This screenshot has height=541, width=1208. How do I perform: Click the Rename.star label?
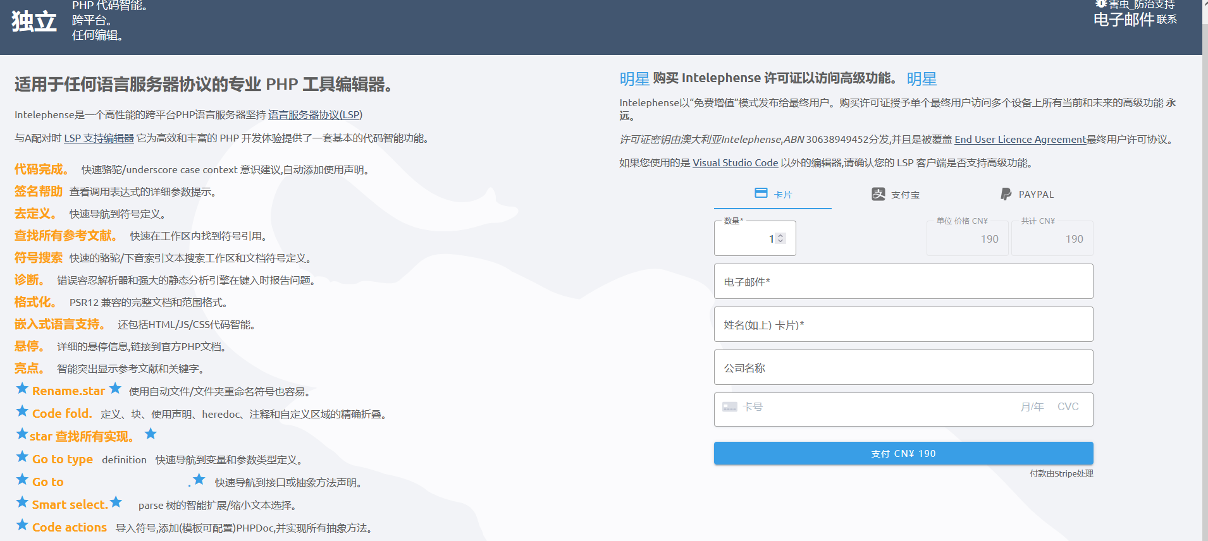(x=68, y=391)
